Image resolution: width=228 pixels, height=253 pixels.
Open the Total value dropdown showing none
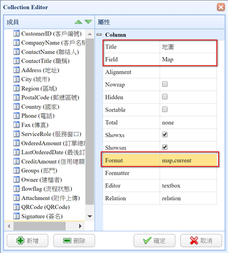click(x=188, y=122)
